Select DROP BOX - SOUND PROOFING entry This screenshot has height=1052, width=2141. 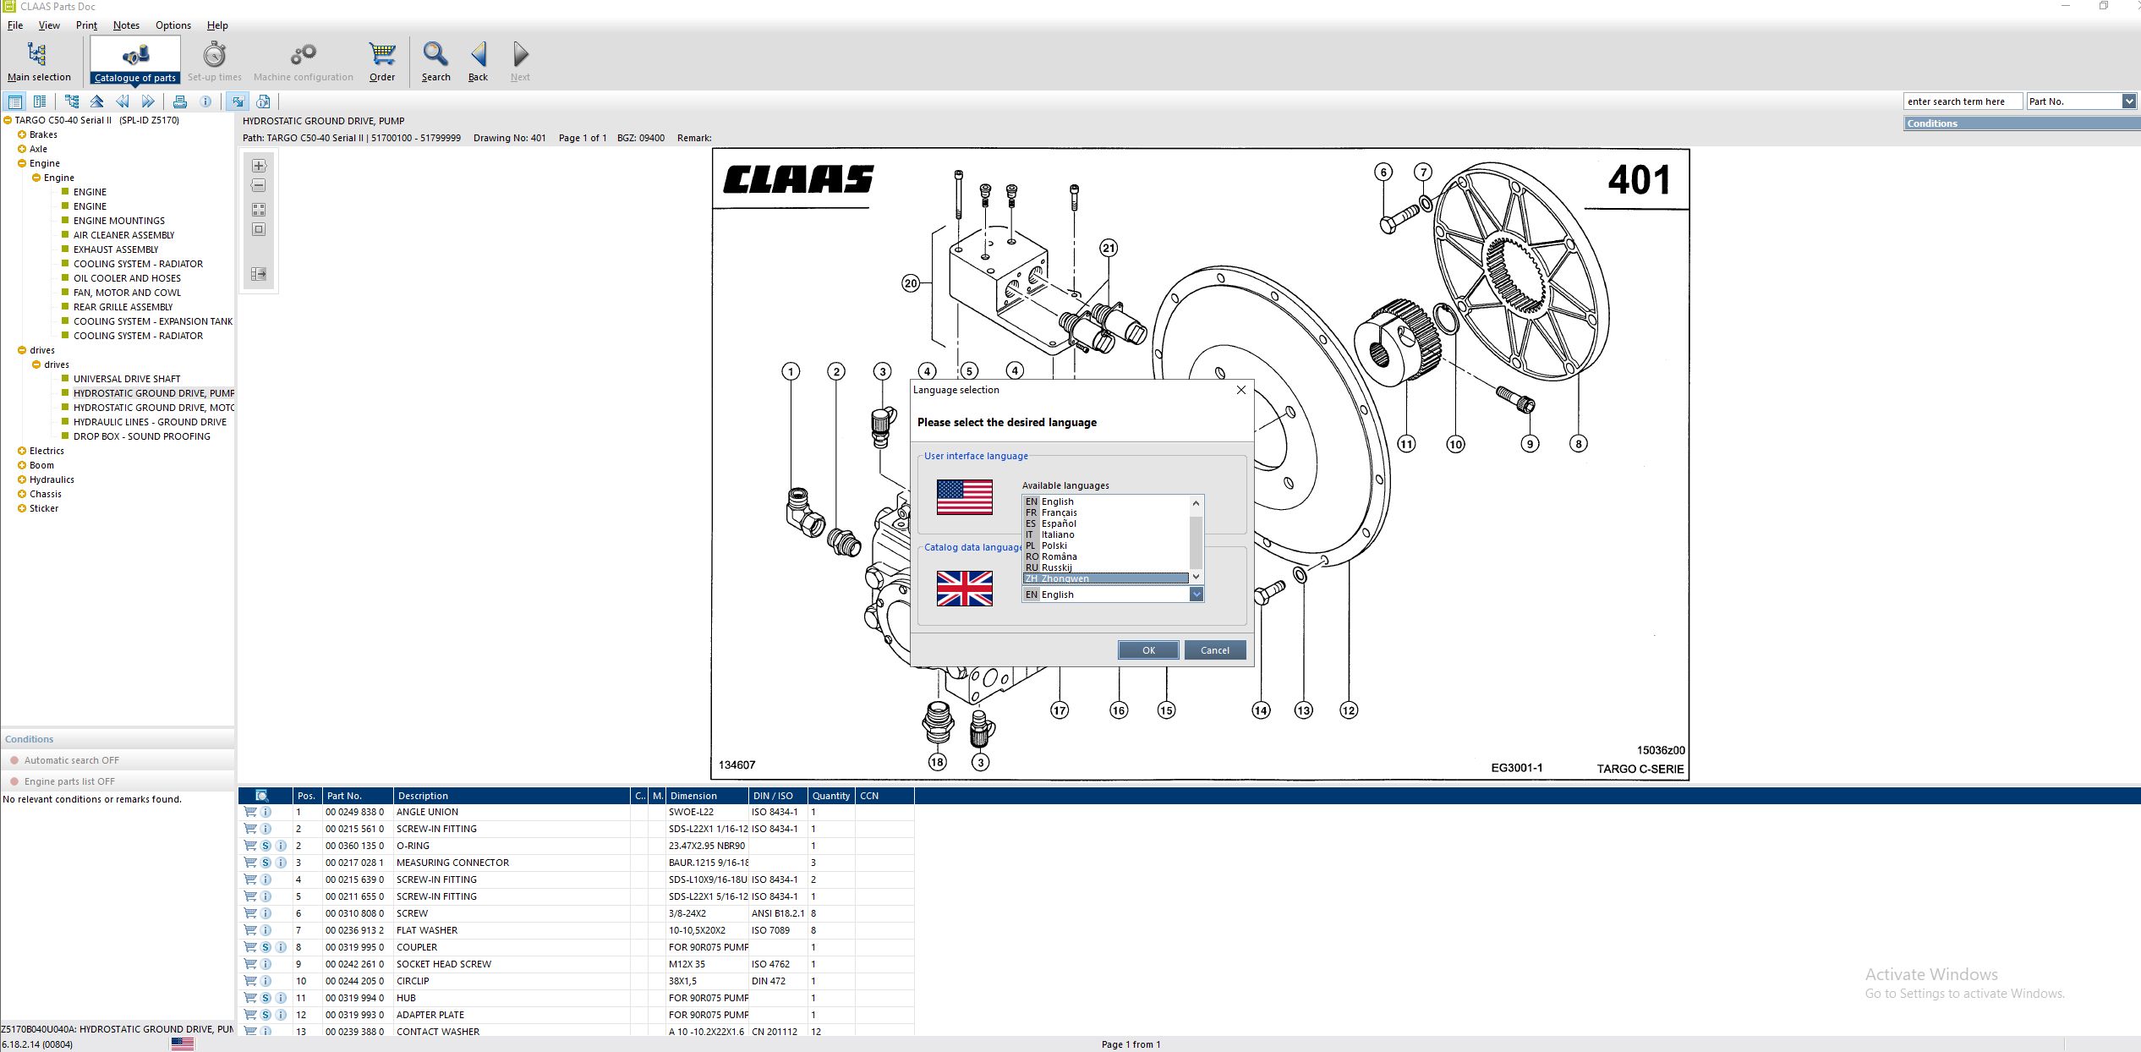141,436
